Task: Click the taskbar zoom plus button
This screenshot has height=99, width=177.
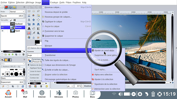Action: (x=140, y=94)
